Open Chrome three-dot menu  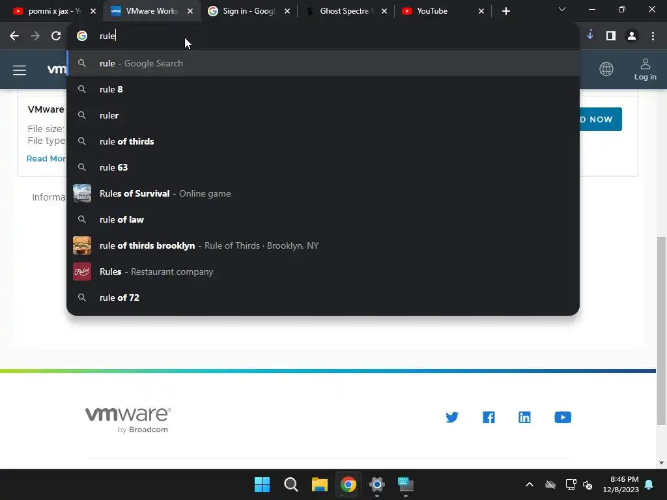pyautogui.click(x=653, y=36)
